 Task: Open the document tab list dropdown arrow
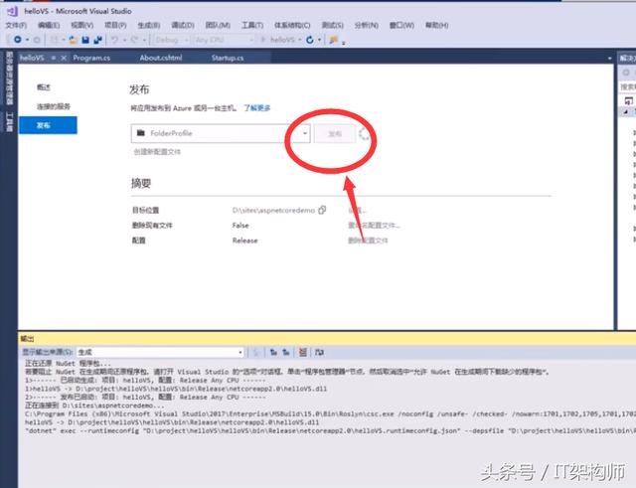tap(609, 59)
